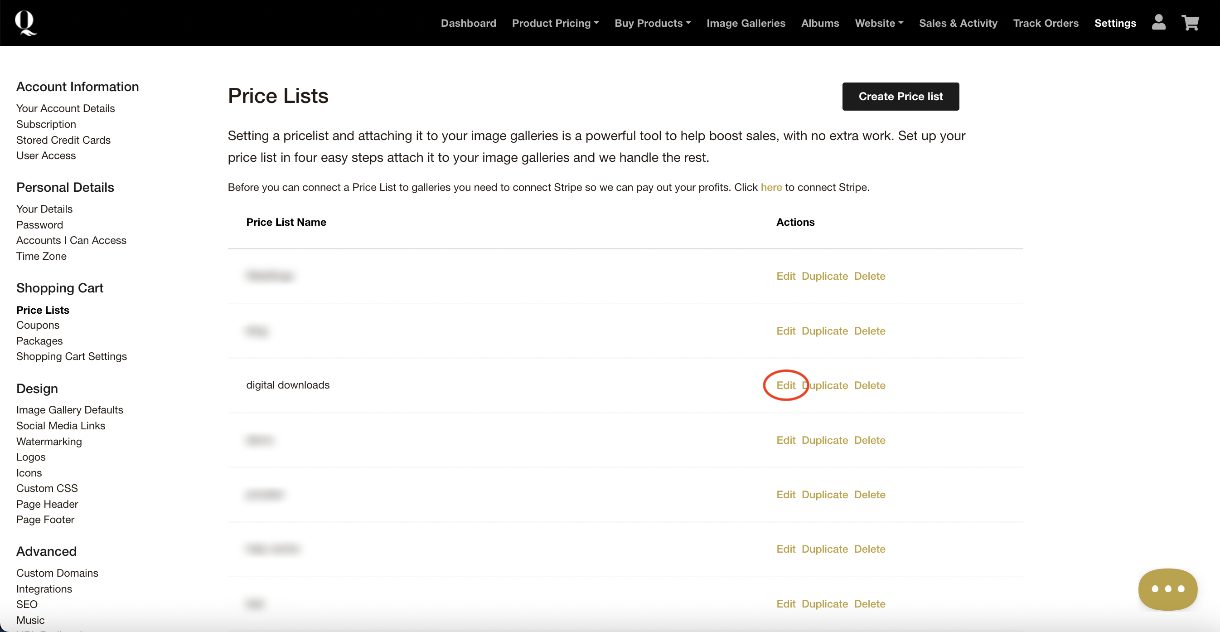
Task: Open Track Orders in navbar
Action: click(x=1045, y=23)
